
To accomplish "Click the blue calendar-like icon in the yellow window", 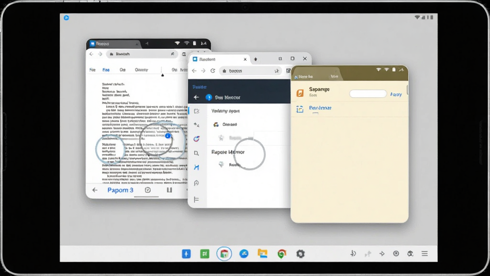I will tap(300, 109).
